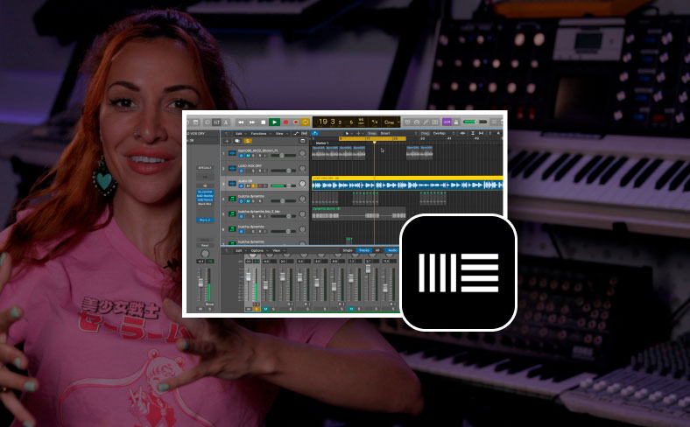Viewport: 690px width, 427px height.
Task: Open the Edit menu in the Tracks area
Action: 239,134
